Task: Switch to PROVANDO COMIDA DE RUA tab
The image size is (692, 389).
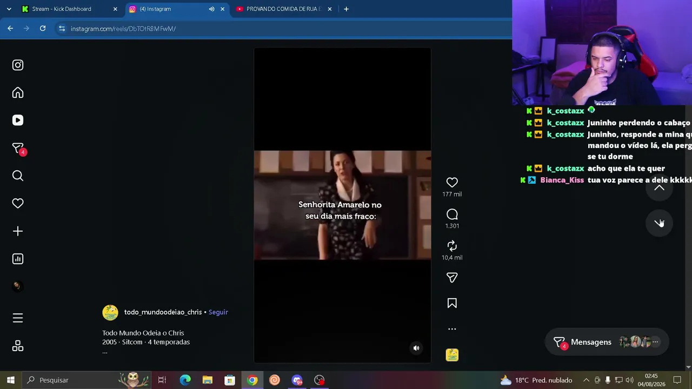Action: pos(283,9)
